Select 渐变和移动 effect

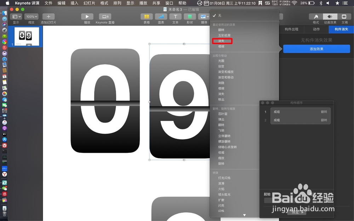226,77
